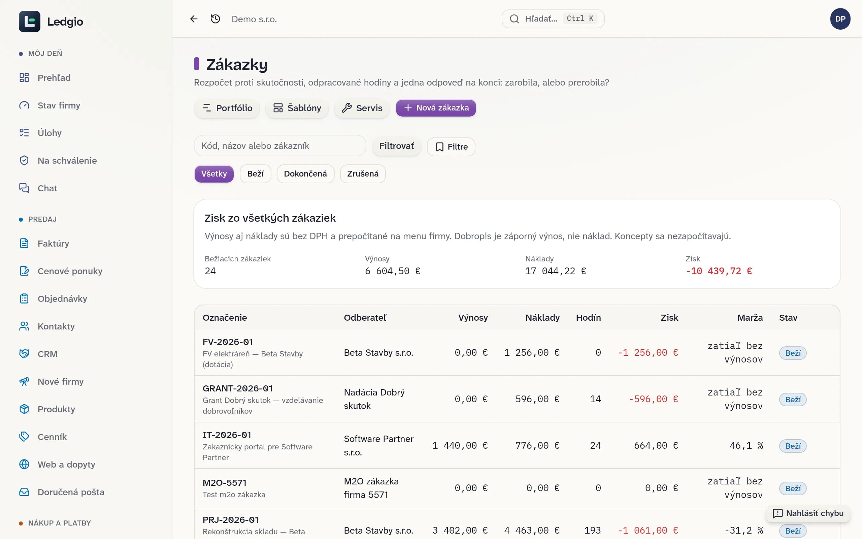This screenshot has width=862, height=539.
Task: Go back with the left arrow icon
Action: (x=194, y=19)
